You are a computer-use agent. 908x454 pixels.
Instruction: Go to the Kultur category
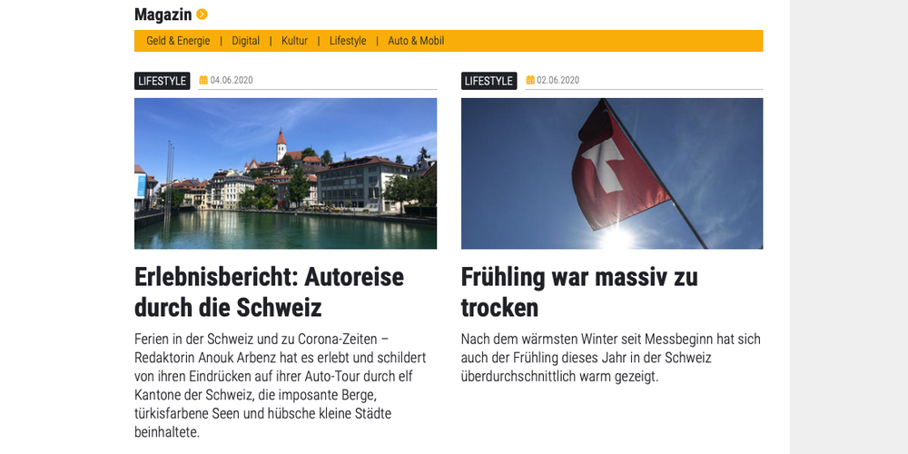pos(294,41)
